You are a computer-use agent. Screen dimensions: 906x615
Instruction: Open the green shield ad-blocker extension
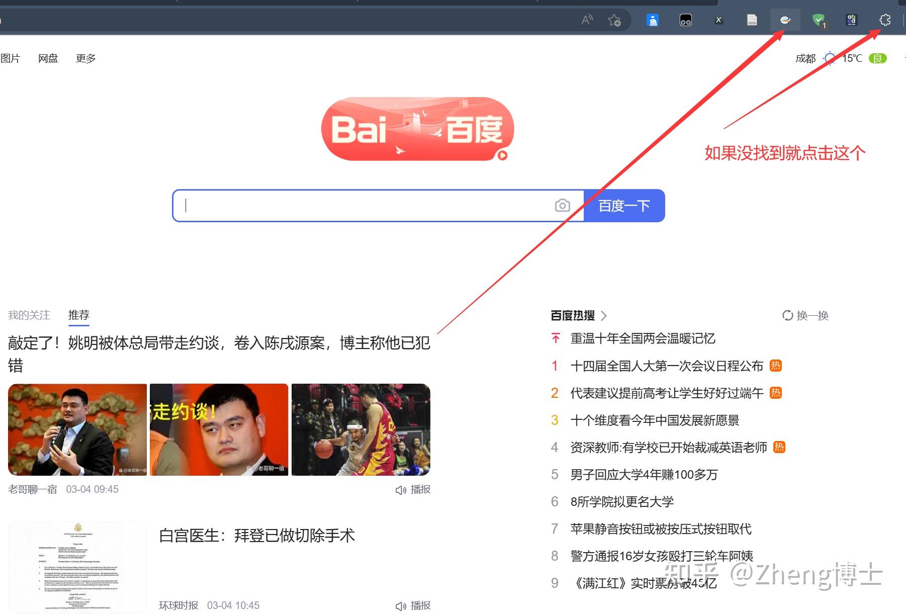[x=819, y=20]
